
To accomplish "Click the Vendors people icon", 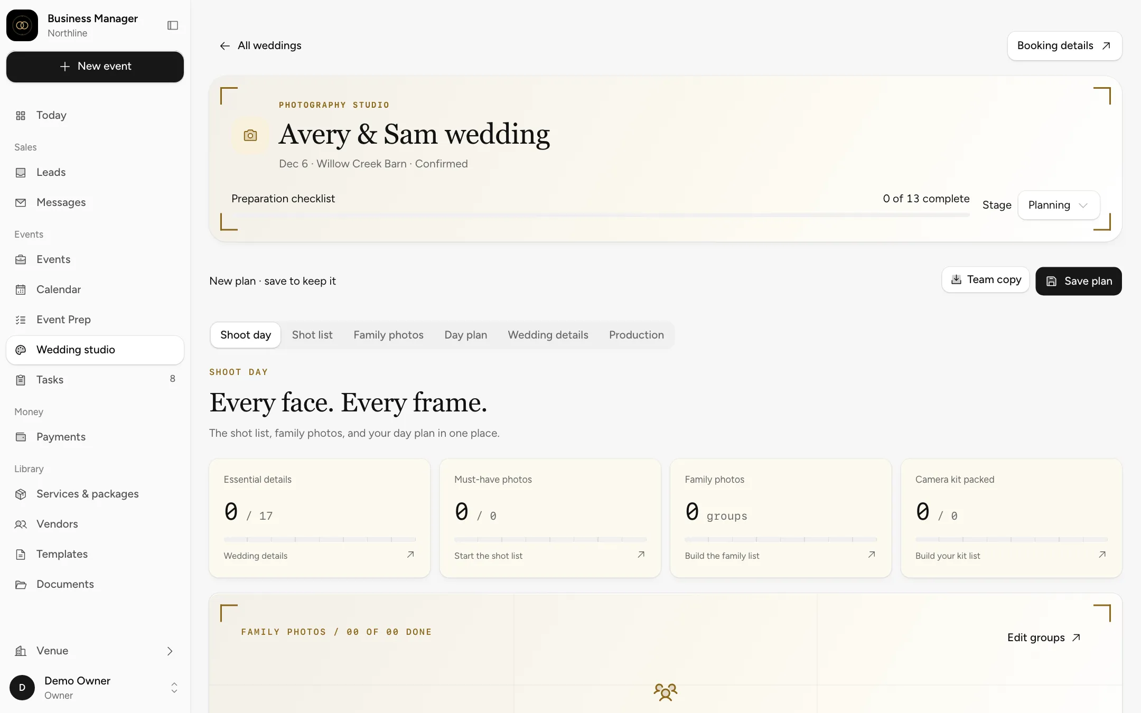I will pyautogui.click(x=21, y=524).
